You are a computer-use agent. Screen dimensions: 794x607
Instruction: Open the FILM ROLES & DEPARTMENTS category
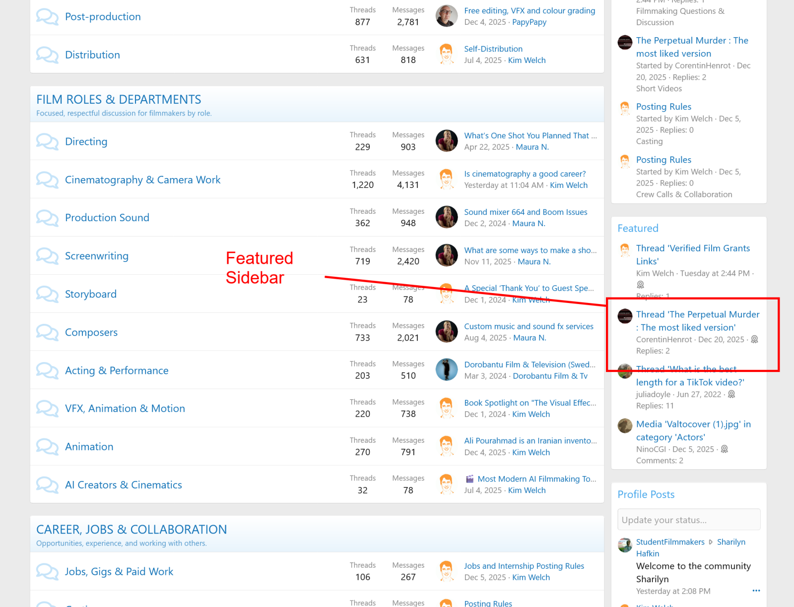(119, 99)
